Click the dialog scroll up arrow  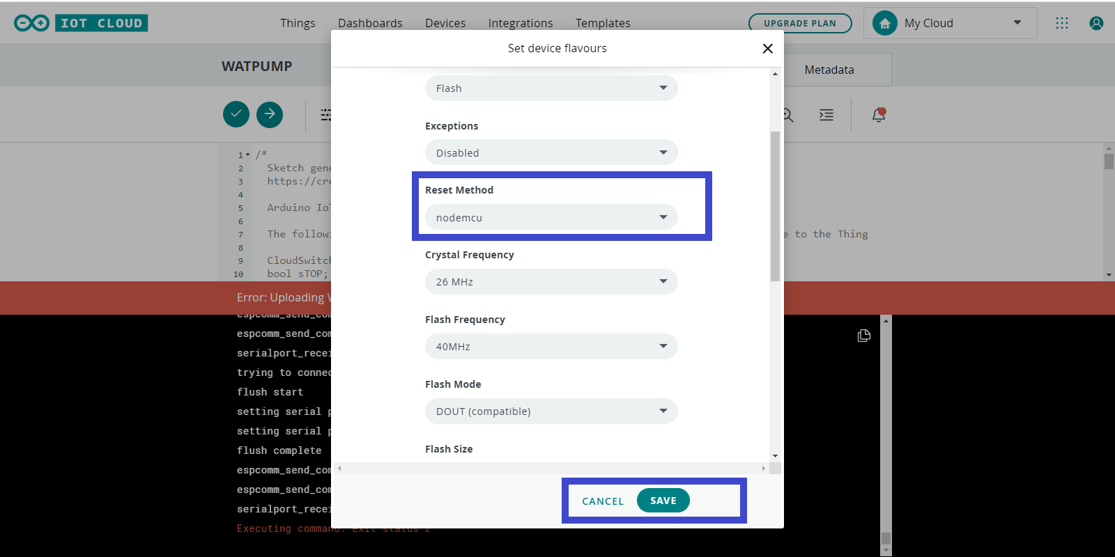pos(775,74)
